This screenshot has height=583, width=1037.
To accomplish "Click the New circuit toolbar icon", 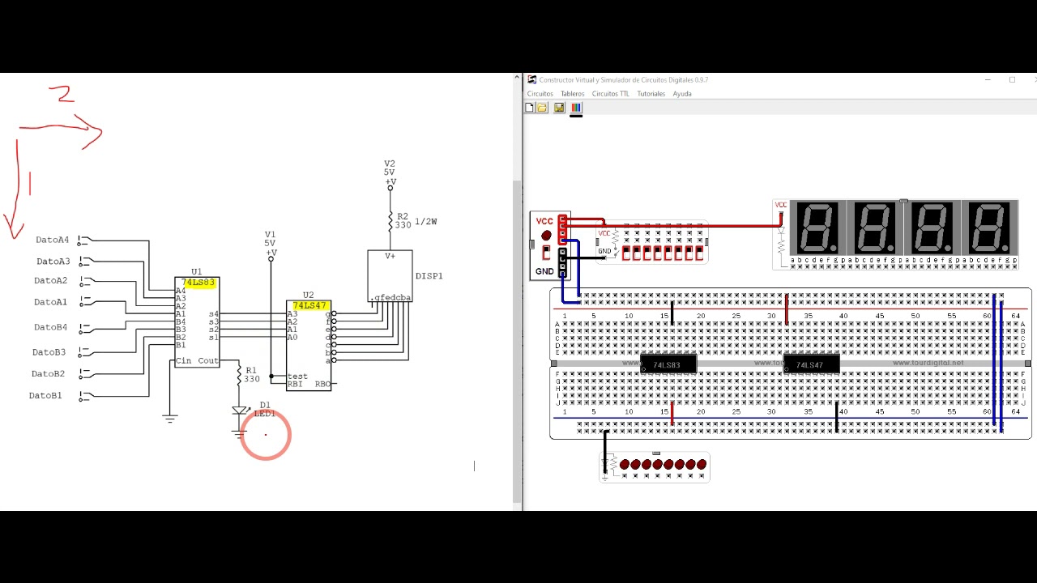I will [529, 108].
